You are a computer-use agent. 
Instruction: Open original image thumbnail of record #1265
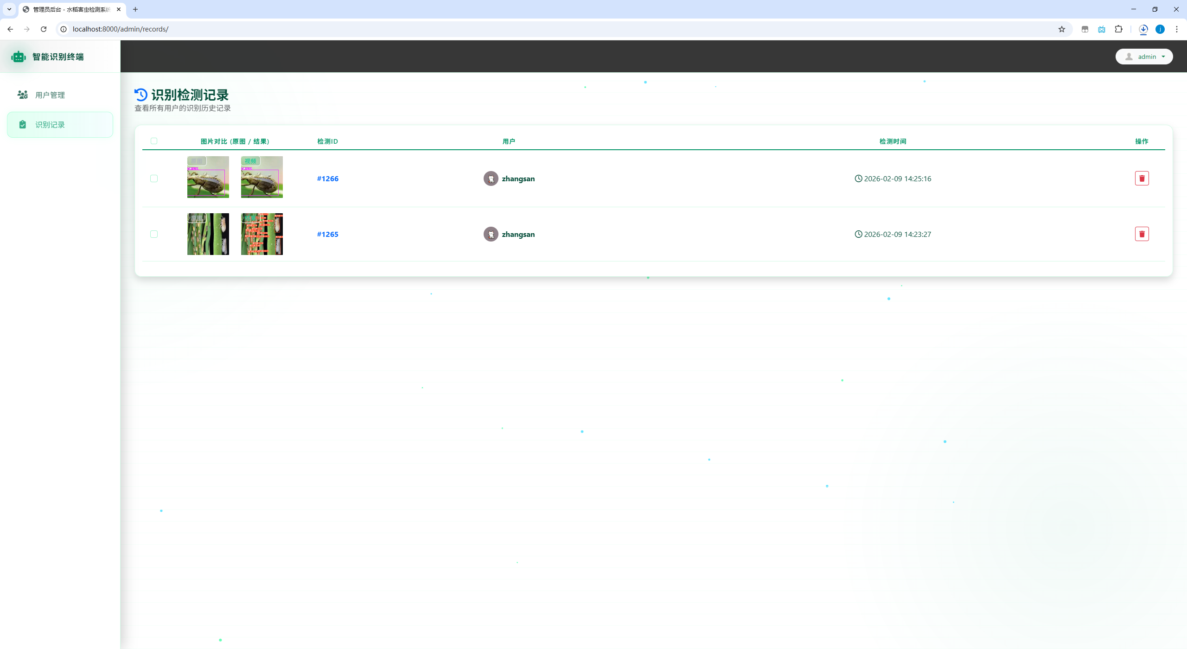tap(208, 234)
